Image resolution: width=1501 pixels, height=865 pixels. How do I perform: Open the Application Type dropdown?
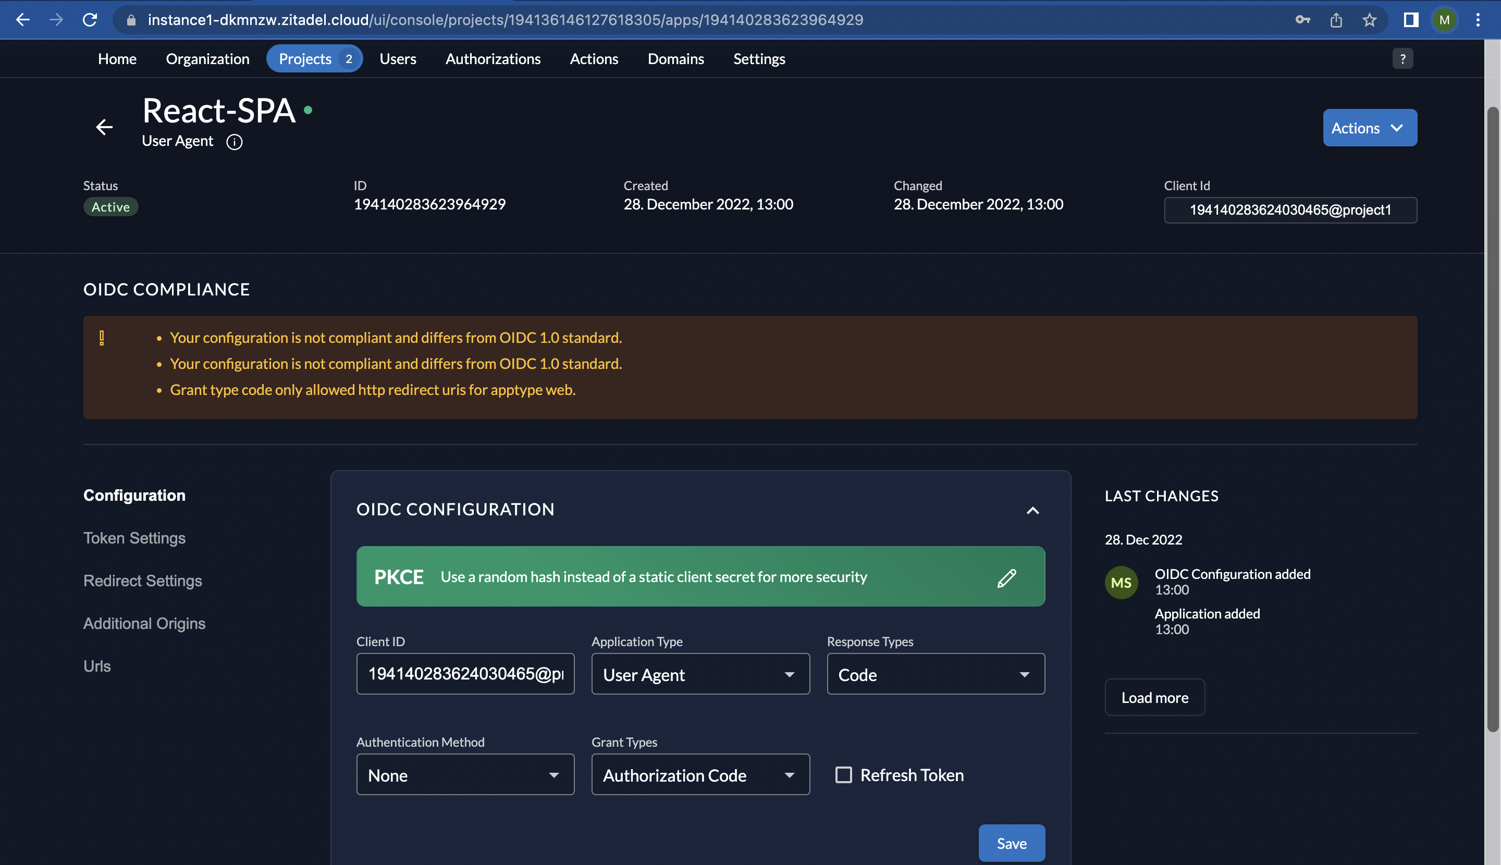tap(700, 674)
